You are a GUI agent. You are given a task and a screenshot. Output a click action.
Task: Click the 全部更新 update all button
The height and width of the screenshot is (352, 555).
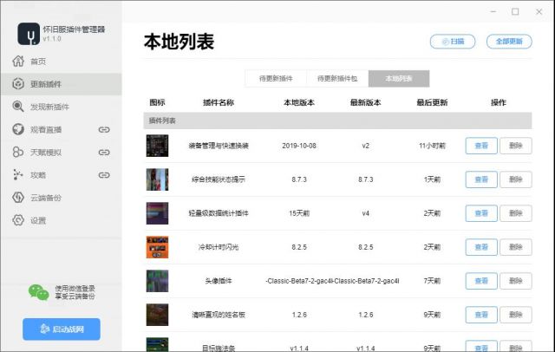click(x=508, y=42)
